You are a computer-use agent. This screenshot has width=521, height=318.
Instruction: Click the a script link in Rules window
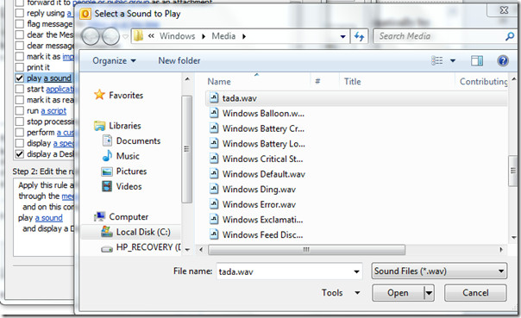pos(53,110)
